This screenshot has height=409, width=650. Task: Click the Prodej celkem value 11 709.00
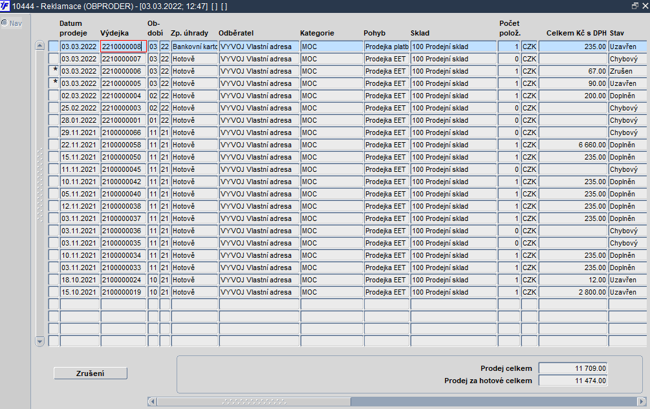point(573,368)
